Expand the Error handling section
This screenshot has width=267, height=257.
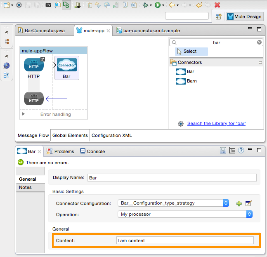coord(24,114)
